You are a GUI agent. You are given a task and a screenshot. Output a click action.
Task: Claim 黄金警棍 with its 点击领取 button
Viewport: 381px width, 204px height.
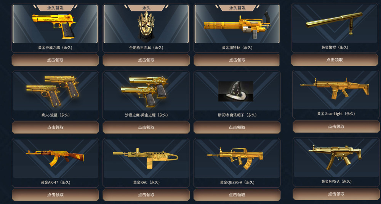335,60
